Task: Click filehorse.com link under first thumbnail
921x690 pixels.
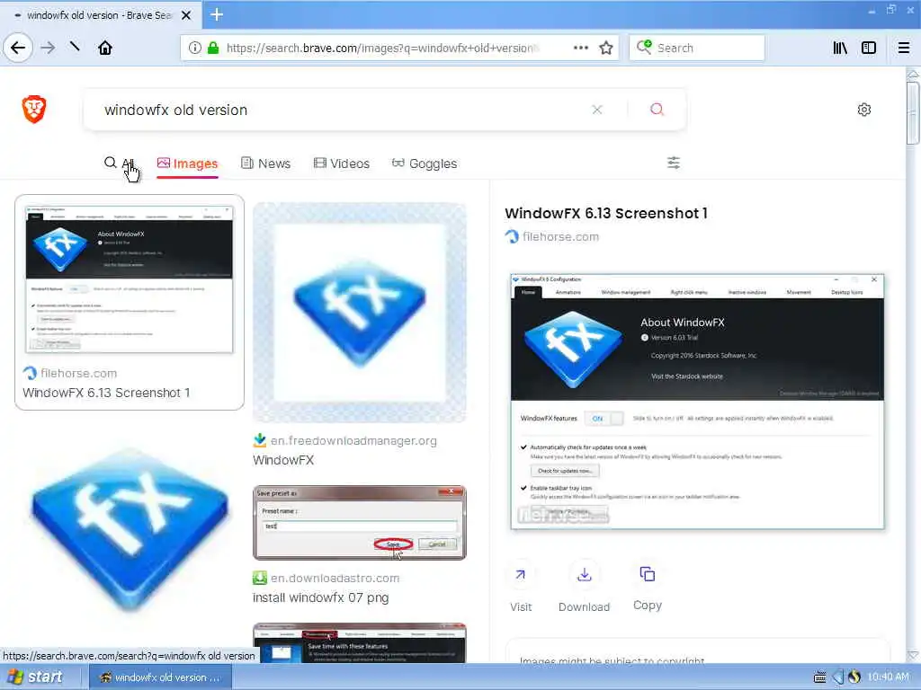Action: click(79, 373)
